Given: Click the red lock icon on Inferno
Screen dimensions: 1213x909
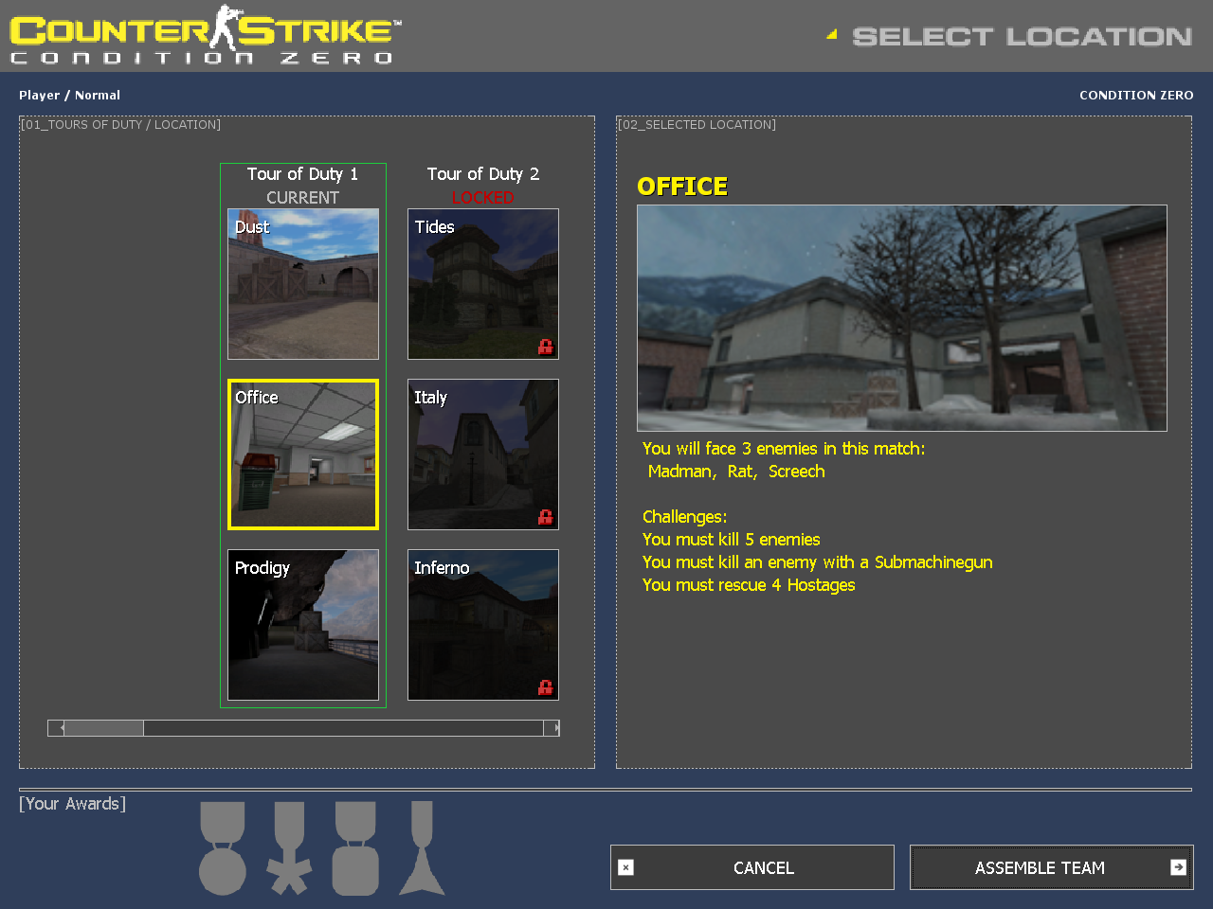Looking at the screenshot, I should click(545, 687).
